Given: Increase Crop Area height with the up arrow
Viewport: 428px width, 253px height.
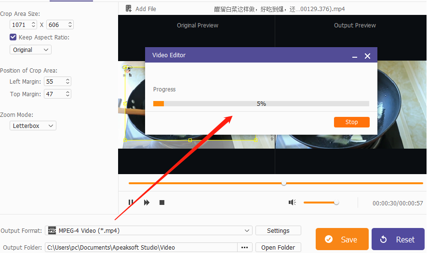Looking at the screenshot, I should (70, 23).
